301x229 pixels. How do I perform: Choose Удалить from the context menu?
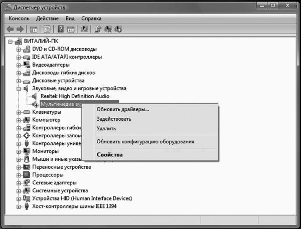(106, 129)
